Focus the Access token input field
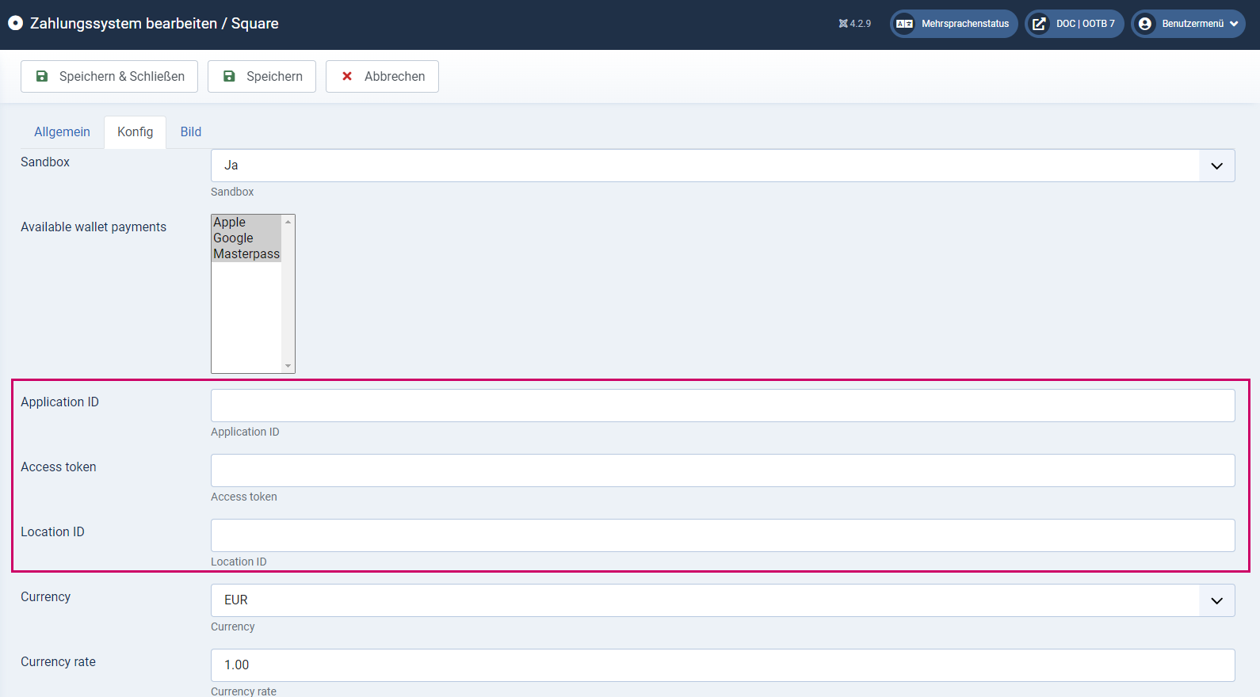 tap(723, 470)
